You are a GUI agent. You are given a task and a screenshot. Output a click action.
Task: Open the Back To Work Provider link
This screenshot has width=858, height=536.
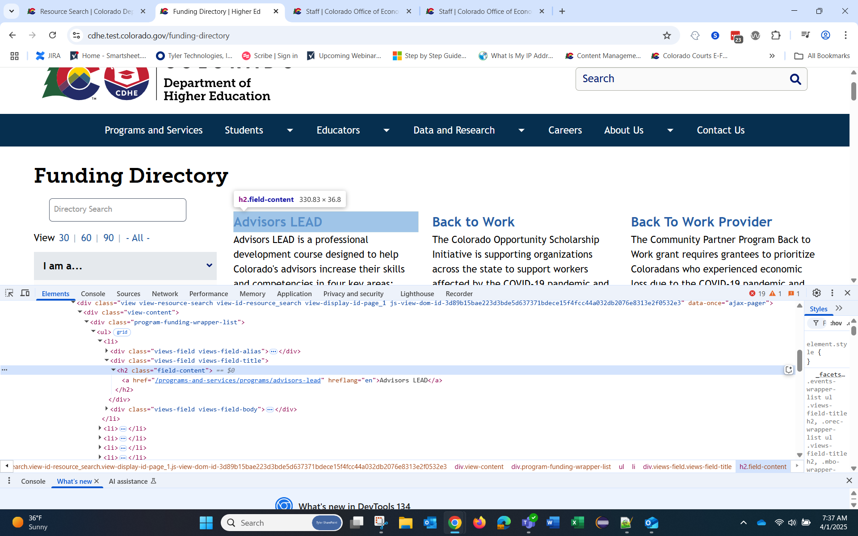(701, 222)
